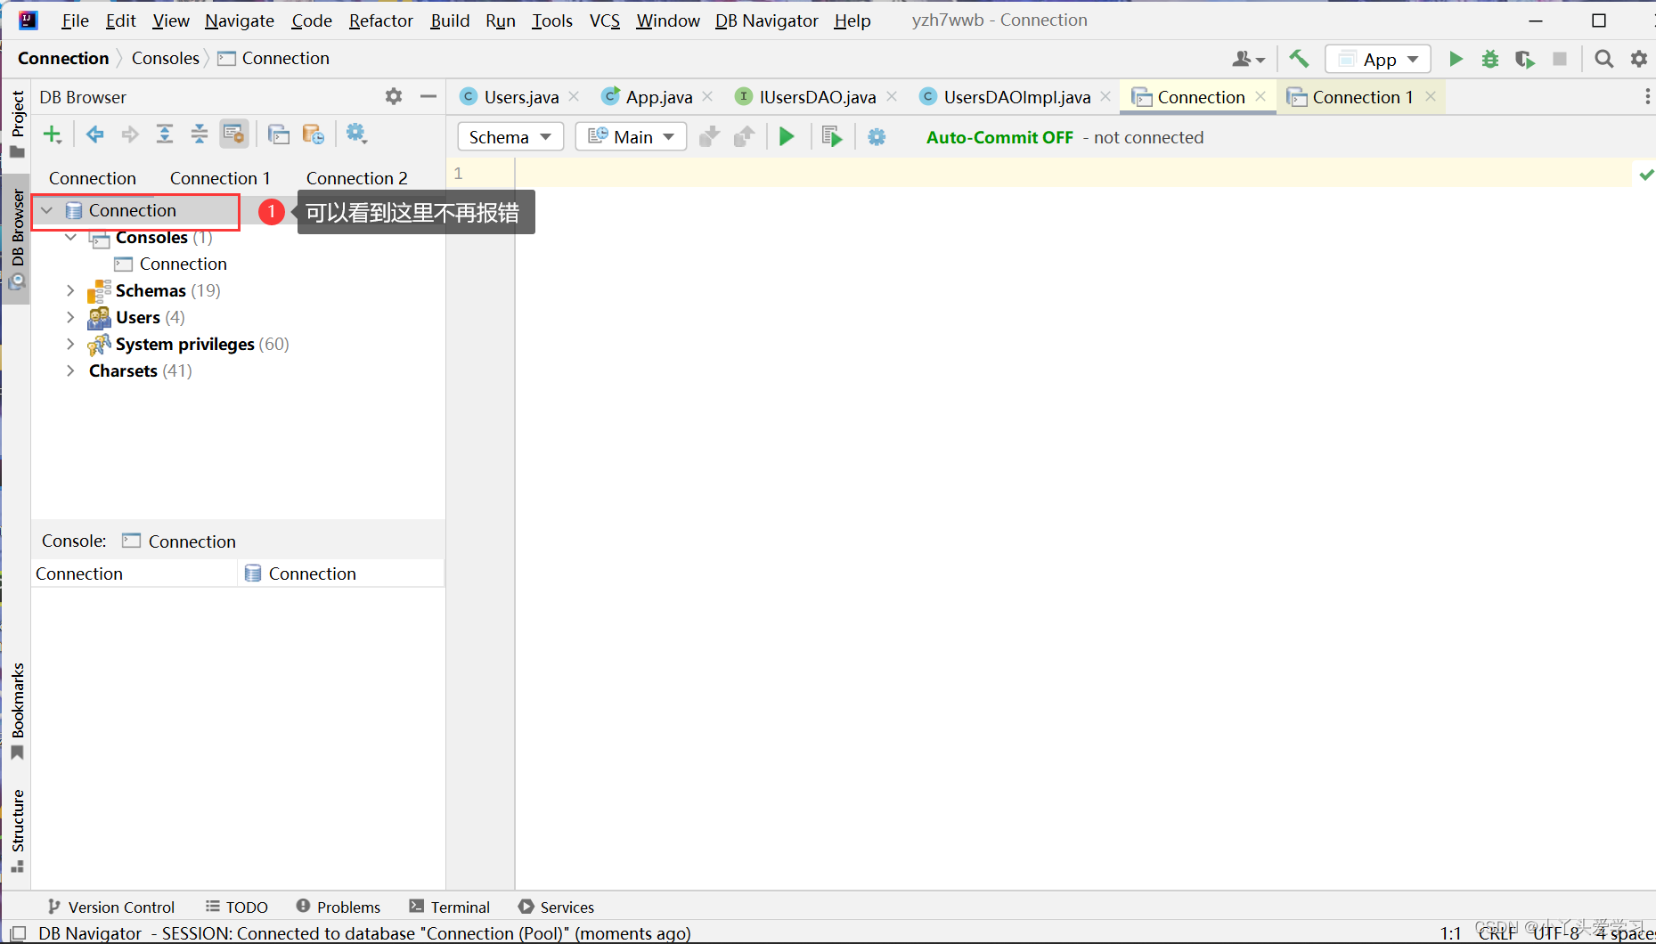Click the execute script icon
Screen dimensions: 1656x944
click(x=832, y=137)
